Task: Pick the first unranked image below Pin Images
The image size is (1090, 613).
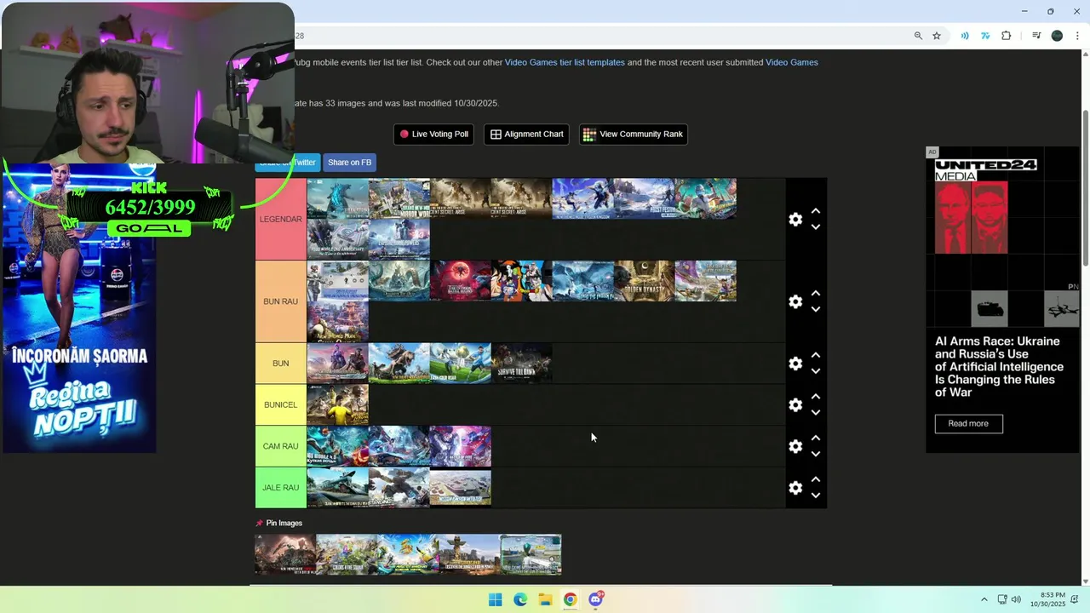Action: (285, 555)
